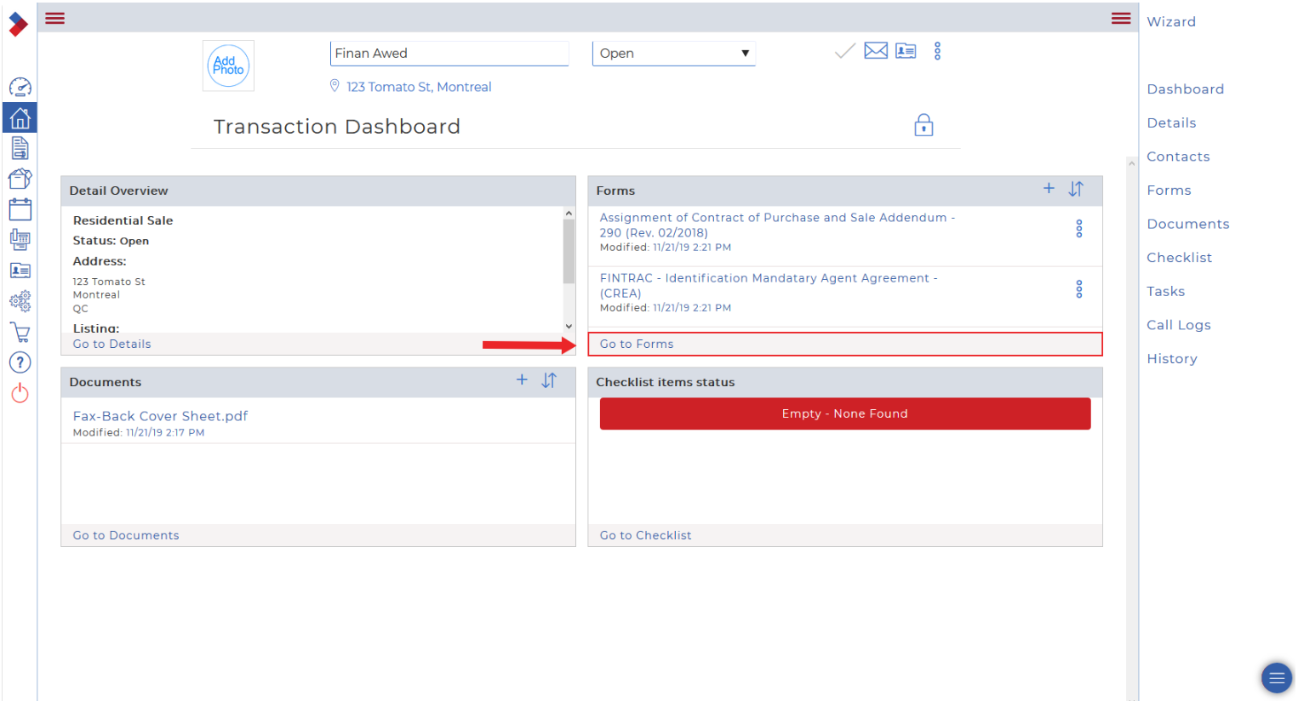Click the plus icon in Forms panel
The width and height of the screenshot is (1298, 701).
[1049, 189]
